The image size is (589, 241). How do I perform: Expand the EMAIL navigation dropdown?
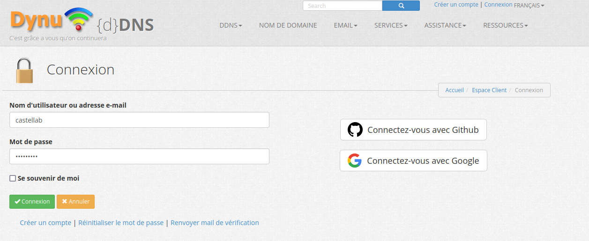click(x=345, y=25)
